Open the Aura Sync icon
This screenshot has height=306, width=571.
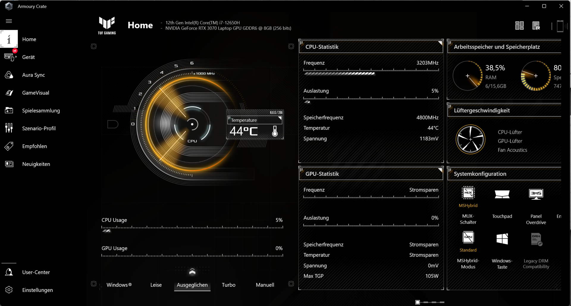point(9,75)
